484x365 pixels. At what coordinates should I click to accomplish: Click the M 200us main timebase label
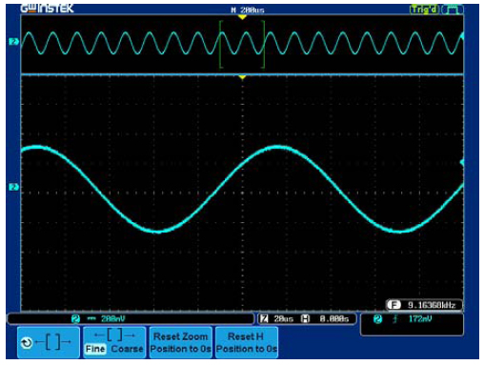248,10
